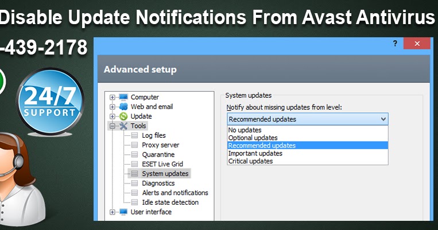Expand the Computer tree node
The height and width of the screenshot is (230, 438).
[113, 98]
